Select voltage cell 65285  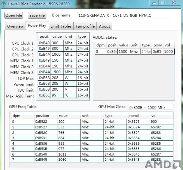[161, 143]
